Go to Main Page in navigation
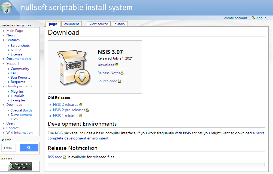 [x=15, y=31]
